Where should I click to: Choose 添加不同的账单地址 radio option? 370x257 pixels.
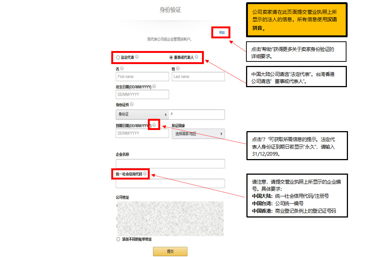click(118, 239)
